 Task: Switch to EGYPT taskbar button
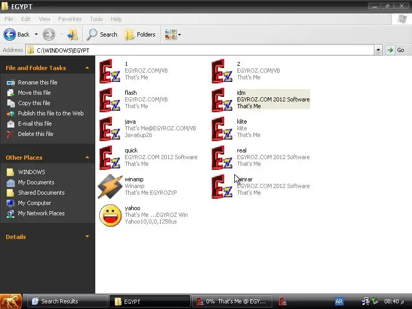pos(149,301)
